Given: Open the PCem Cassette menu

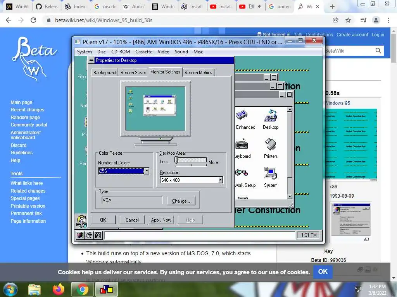Looking at the screenshot, I should [144, 52].
